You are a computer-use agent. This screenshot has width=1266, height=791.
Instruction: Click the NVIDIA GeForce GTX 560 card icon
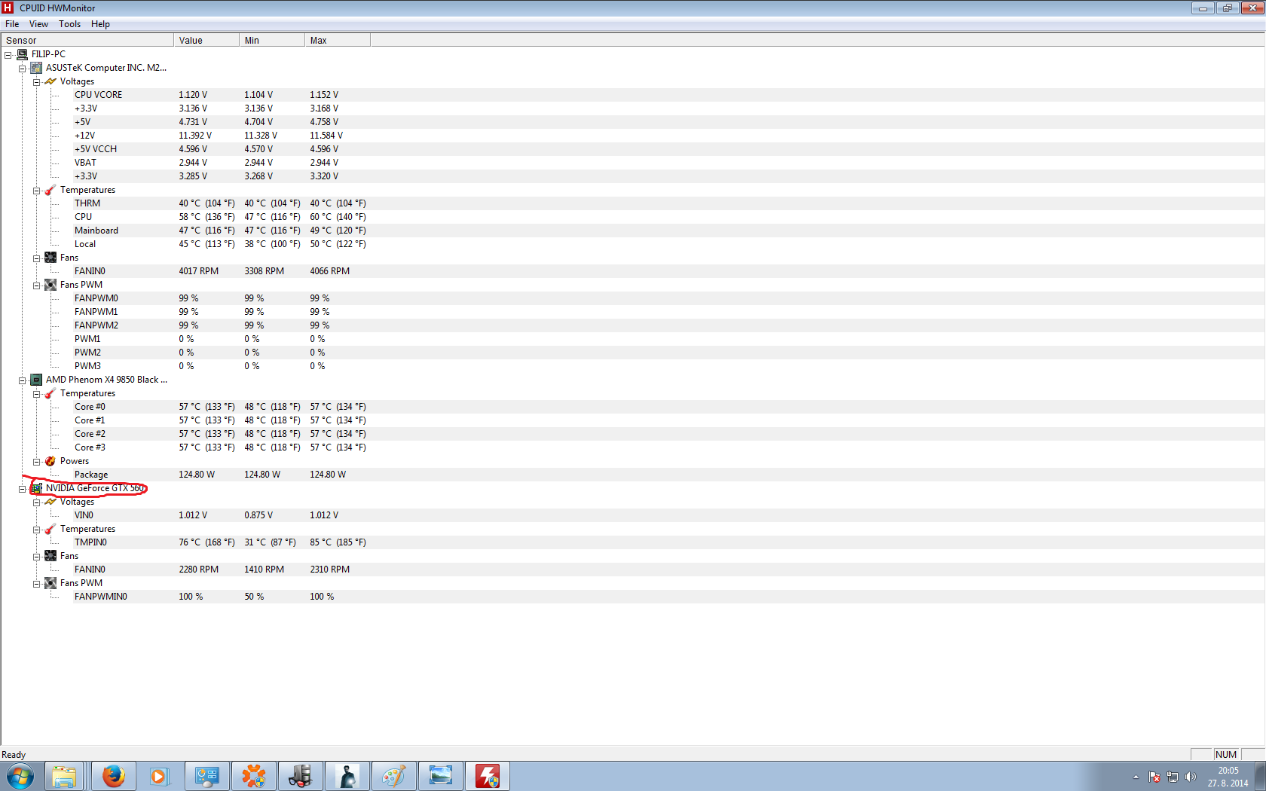36,488
